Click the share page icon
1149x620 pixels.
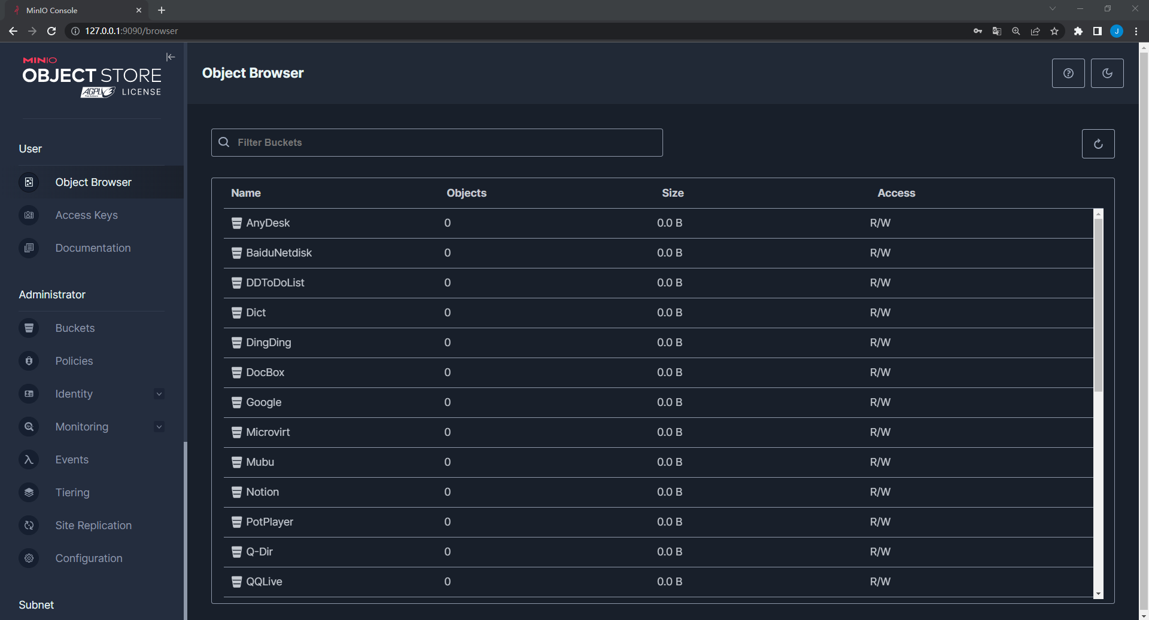1035,31
